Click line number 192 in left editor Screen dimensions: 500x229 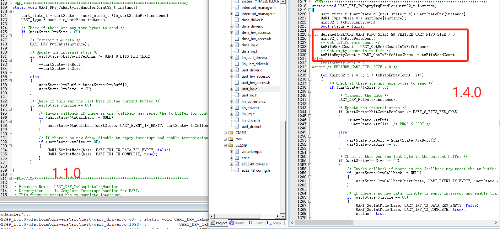[3, 101]
